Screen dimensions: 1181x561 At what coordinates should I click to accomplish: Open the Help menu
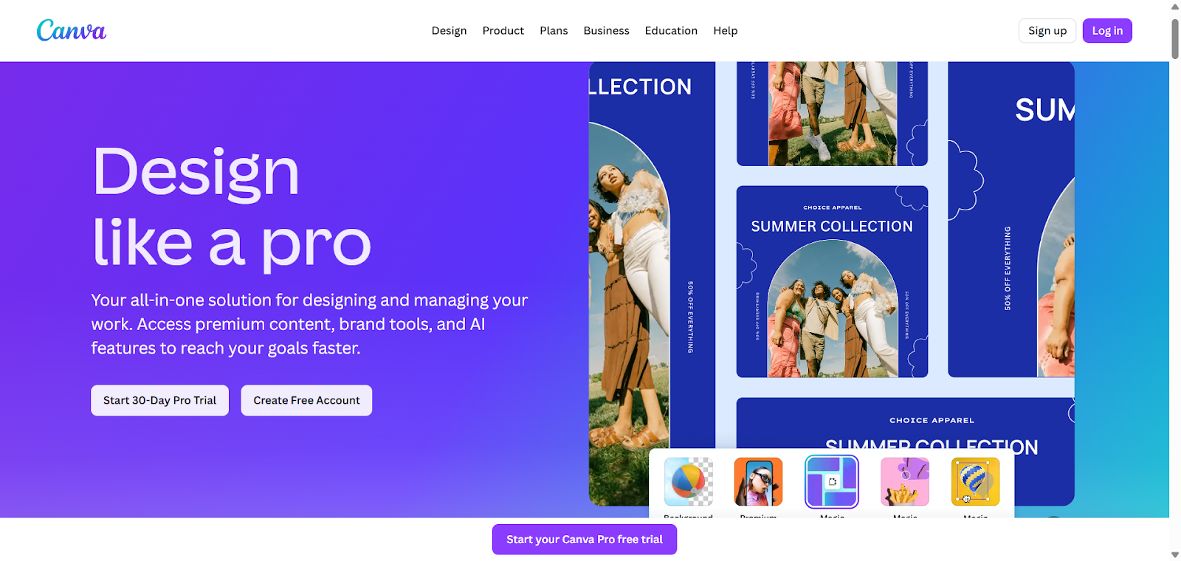(x=725, y=30)
